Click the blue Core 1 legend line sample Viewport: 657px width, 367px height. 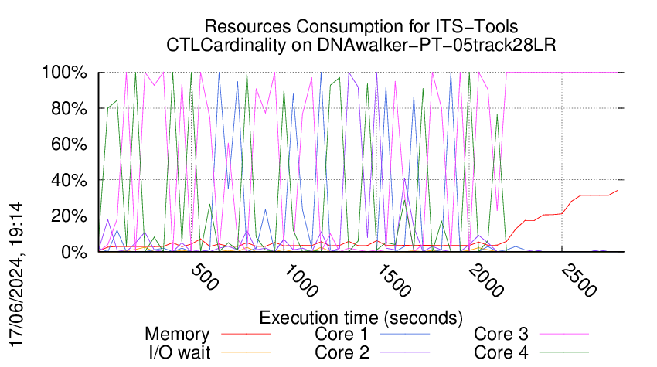tap(405, 335)
